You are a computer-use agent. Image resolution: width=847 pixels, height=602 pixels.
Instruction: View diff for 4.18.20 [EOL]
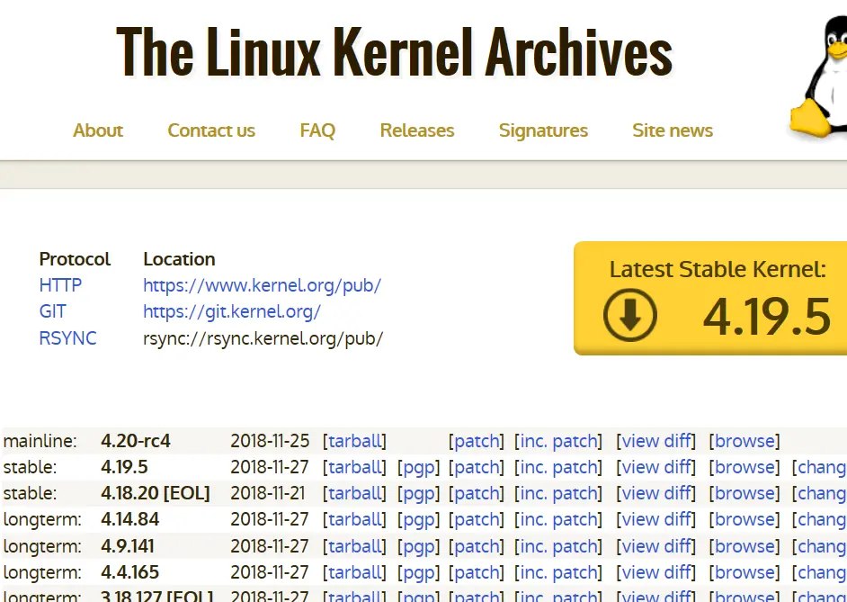point(656,493)
